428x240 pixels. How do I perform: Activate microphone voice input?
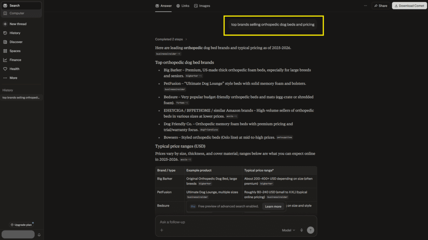(x=302, y=230)
